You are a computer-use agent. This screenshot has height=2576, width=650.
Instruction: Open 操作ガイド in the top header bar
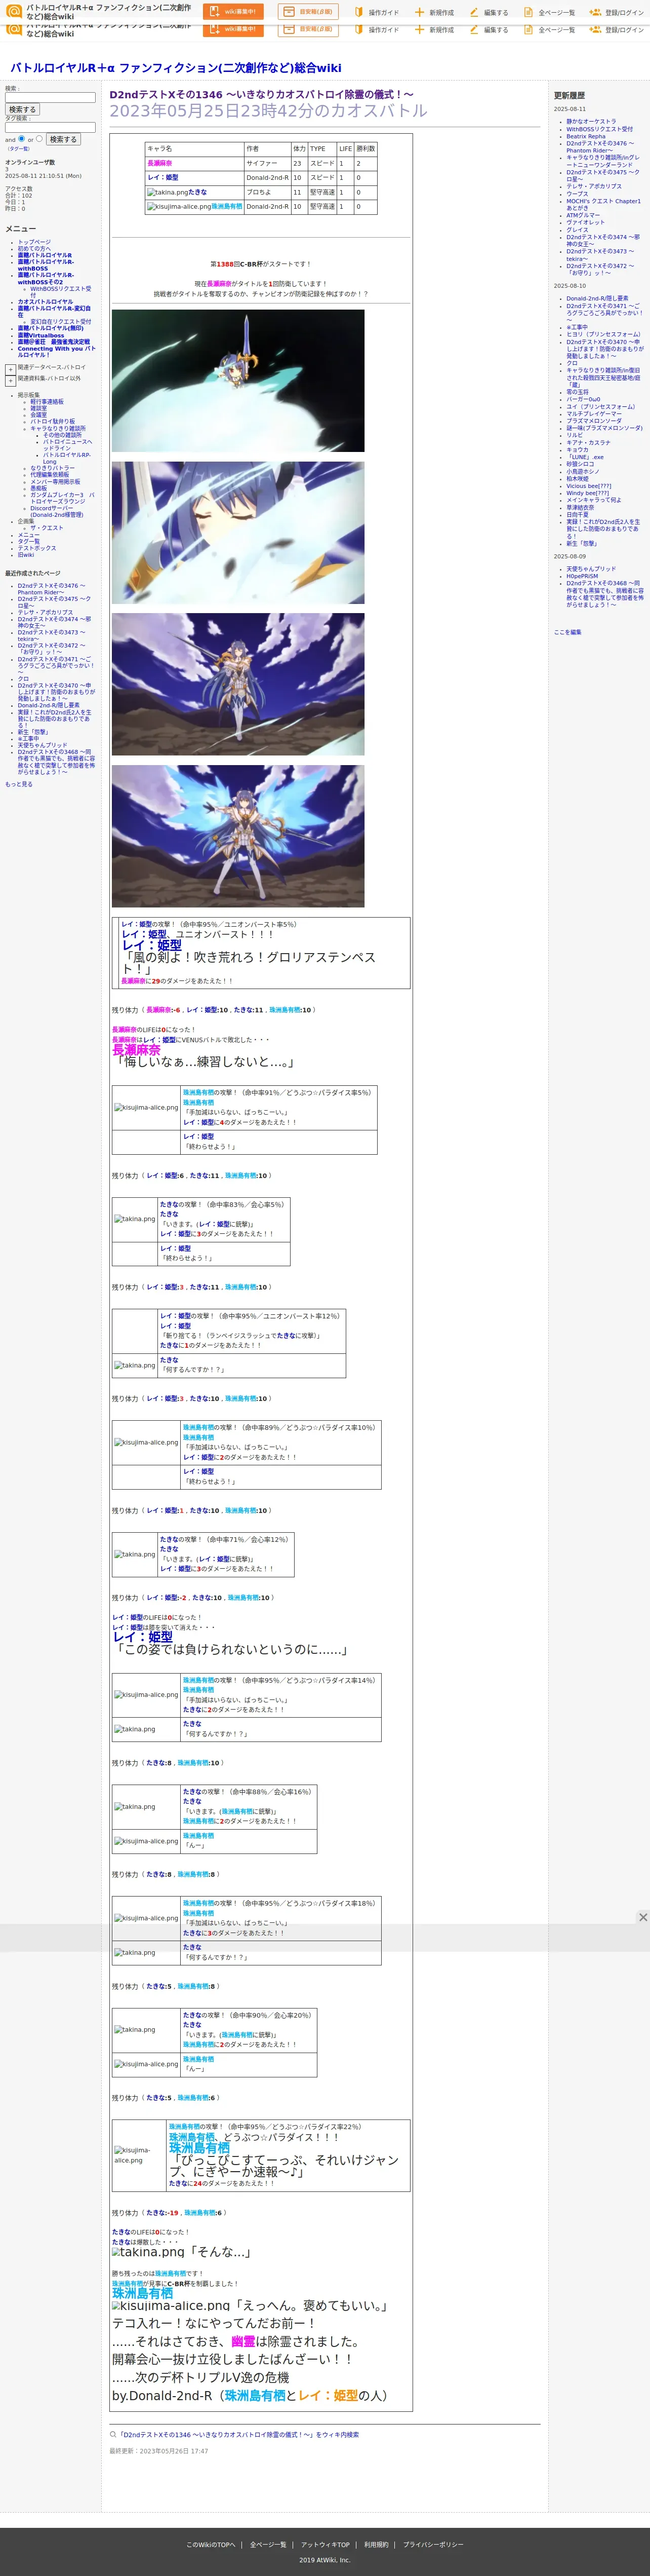pos(377,13)
